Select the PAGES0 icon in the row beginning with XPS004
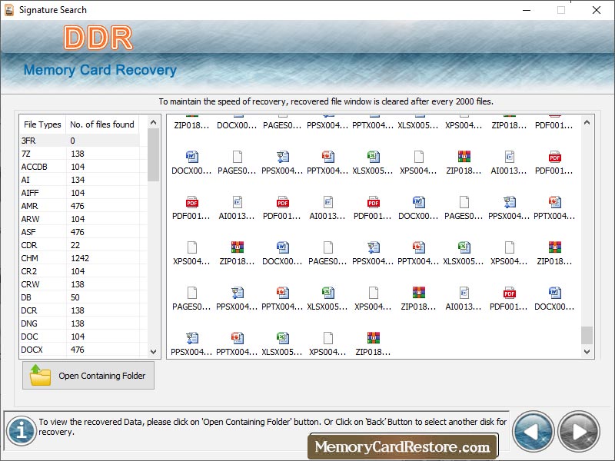Screen dimensions: 615x461 pos(328,247)
